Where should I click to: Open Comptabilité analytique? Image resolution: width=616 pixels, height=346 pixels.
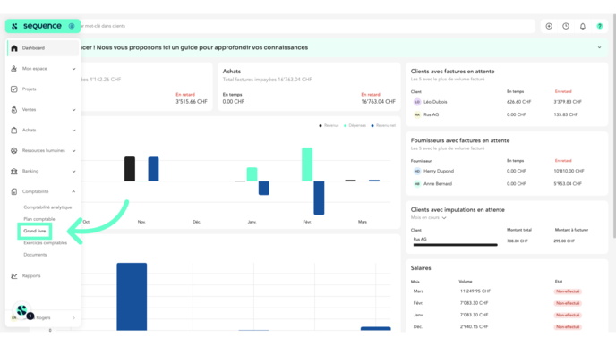(x=47, y=207)
